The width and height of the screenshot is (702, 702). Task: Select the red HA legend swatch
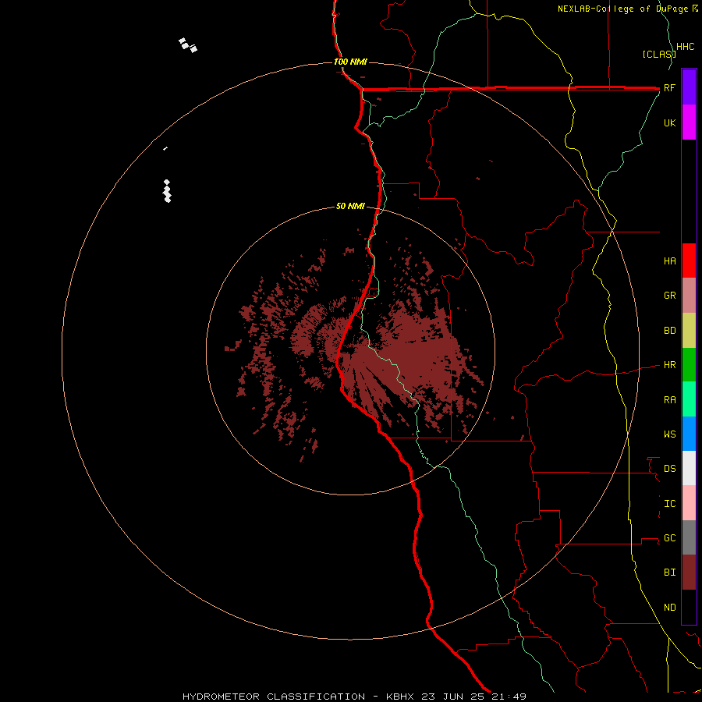(x=689, y=261)
